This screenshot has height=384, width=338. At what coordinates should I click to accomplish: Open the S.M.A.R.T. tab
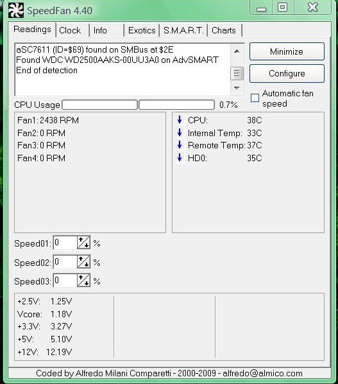(x=183, y=30)
